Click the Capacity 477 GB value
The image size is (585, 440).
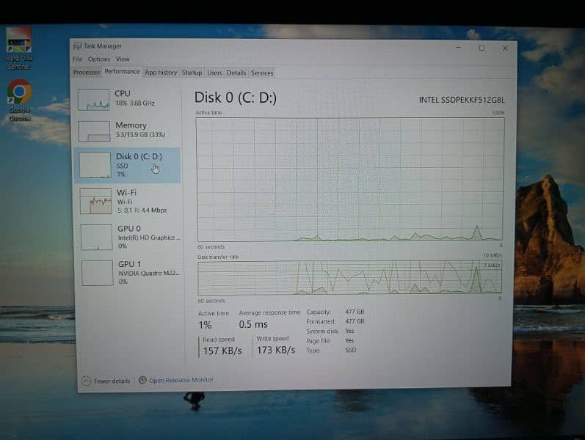coord(355,312)
